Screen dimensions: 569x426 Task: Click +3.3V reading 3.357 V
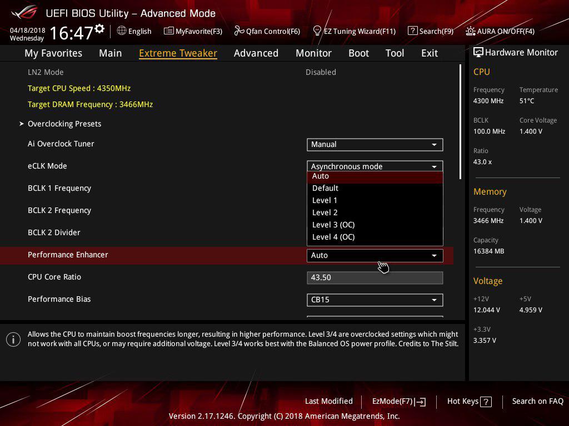[x=485, y=341]
